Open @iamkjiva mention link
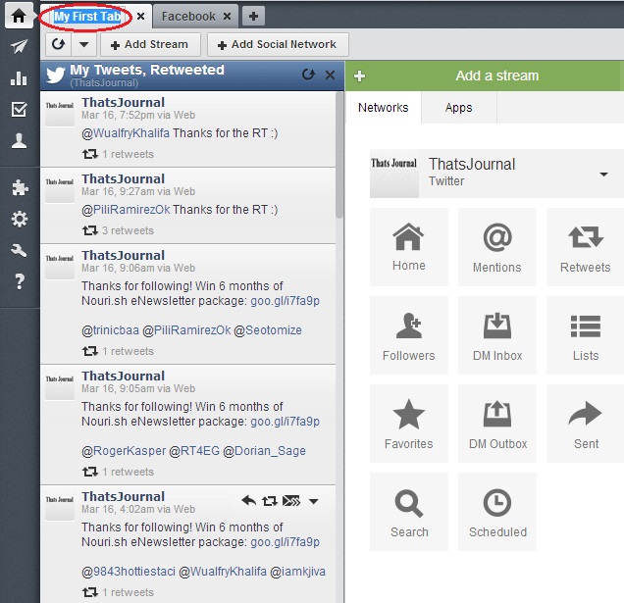 click(x=297, y=572)
